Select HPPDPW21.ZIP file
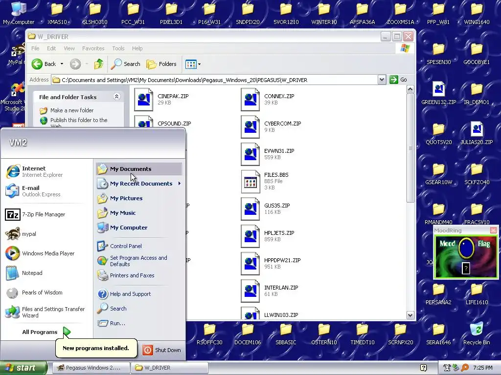Screen dimensions: 501x375 [271, 264]
